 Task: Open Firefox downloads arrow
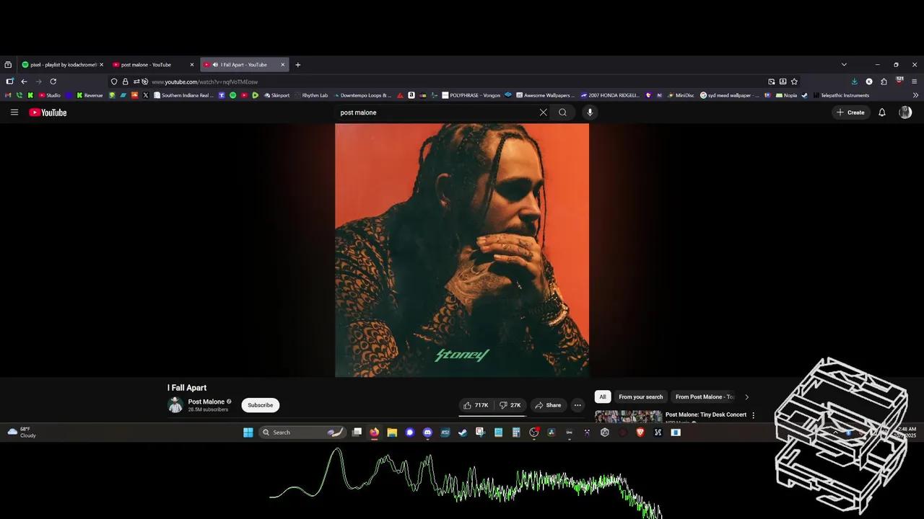(855, 81)
